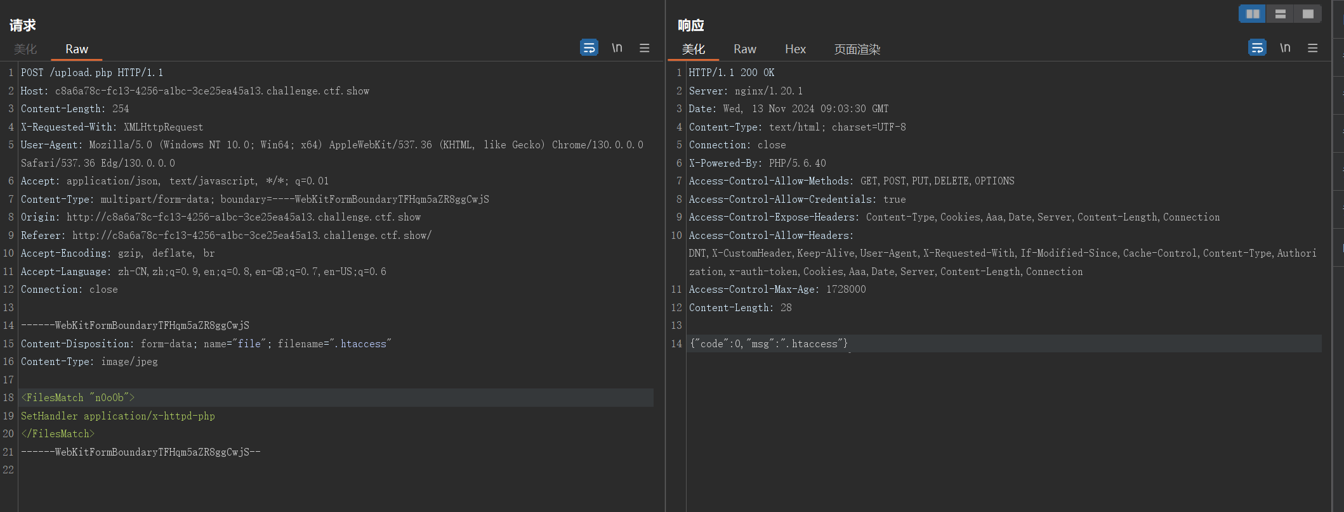Select top-bottom split layout icon
Screen dimensions: 1344x512
[x=1281, y=14]
